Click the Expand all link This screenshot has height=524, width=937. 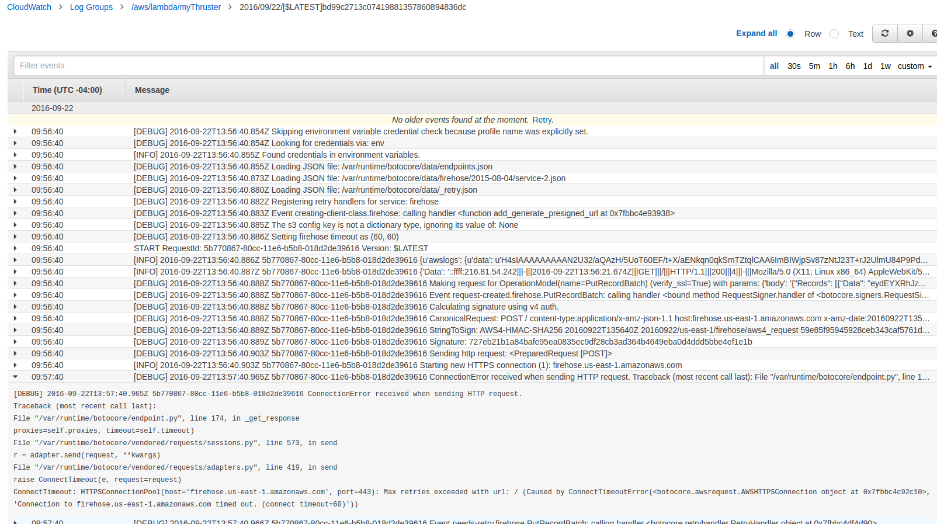756,33
